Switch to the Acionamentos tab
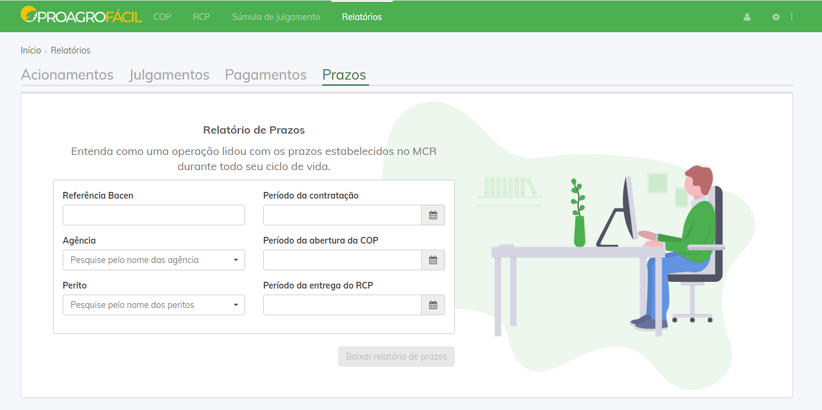This screenshot has height=410, width=822. pyautogui.click(x=67, y=75)
